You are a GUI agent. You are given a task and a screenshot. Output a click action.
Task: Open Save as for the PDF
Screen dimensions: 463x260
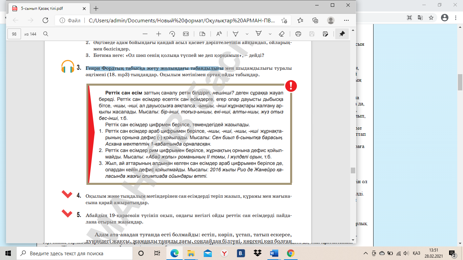tap(325, 34)
